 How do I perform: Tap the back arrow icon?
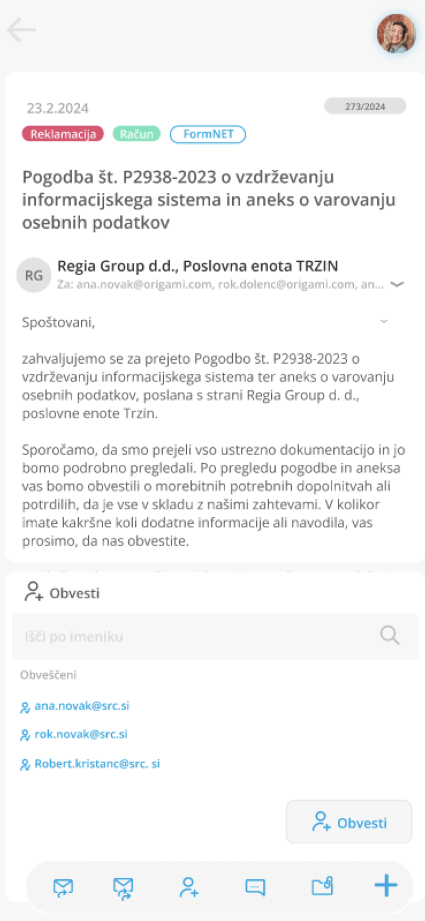point(22,30)
